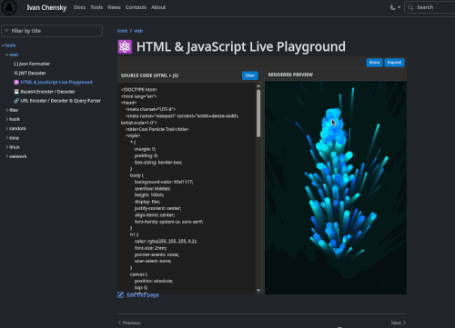455x328 pixels.
Task: Click the font-size: 2rem code line
Action: (150, 248)
